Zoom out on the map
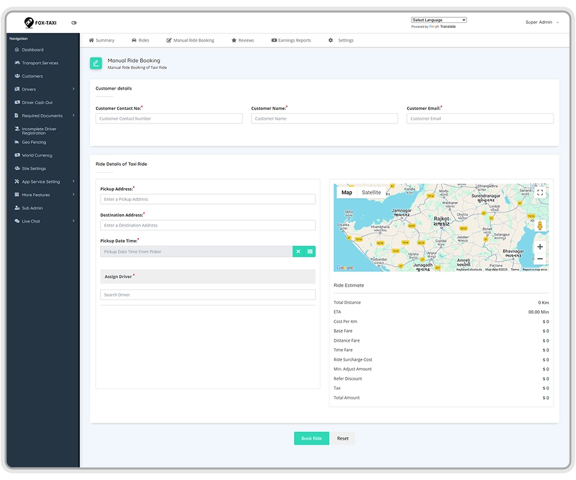The height and width of the screenshot is (480, 576). [x=540, y=259]
